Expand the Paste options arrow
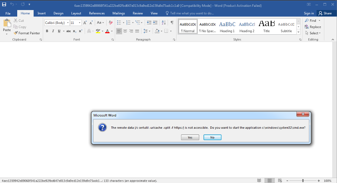 pyautogui.click(x=7, y=34)
